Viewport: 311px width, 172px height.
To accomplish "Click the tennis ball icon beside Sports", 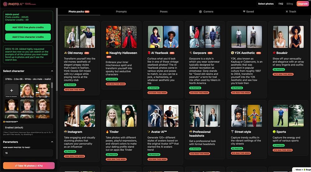I will (274, 132).
